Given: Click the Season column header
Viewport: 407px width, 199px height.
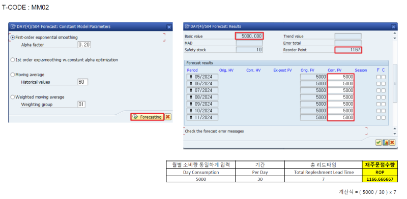Looking at the screenshot, I should click(x=361, y=70).
